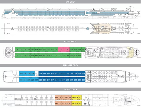The image size is (141, 108).
Task: Choose pink suite 312 on Royal Deck
Action: click(x=61, y=49)
